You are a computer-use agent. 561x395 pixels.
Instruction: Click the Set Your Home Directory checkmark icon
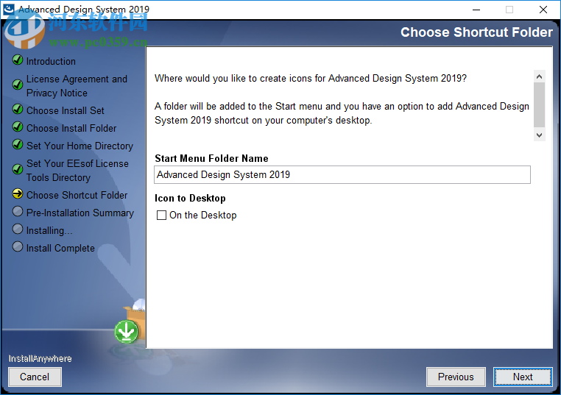18,144
